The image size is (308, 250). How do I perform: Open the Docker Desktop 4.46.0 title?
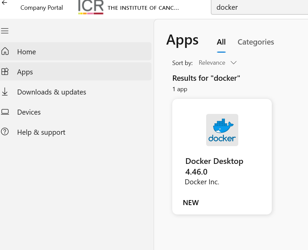tap(214, 166)
